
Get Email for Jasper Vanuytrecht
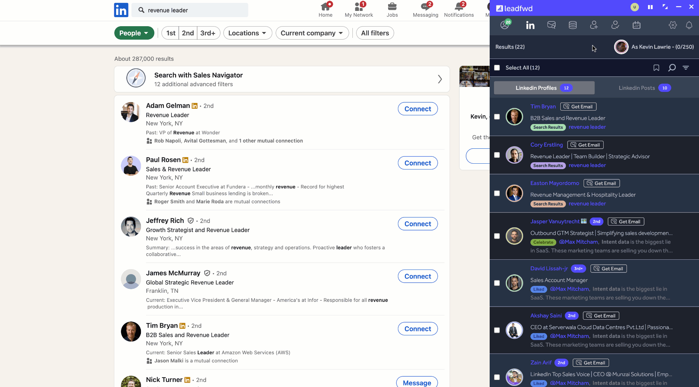(626, 222)
